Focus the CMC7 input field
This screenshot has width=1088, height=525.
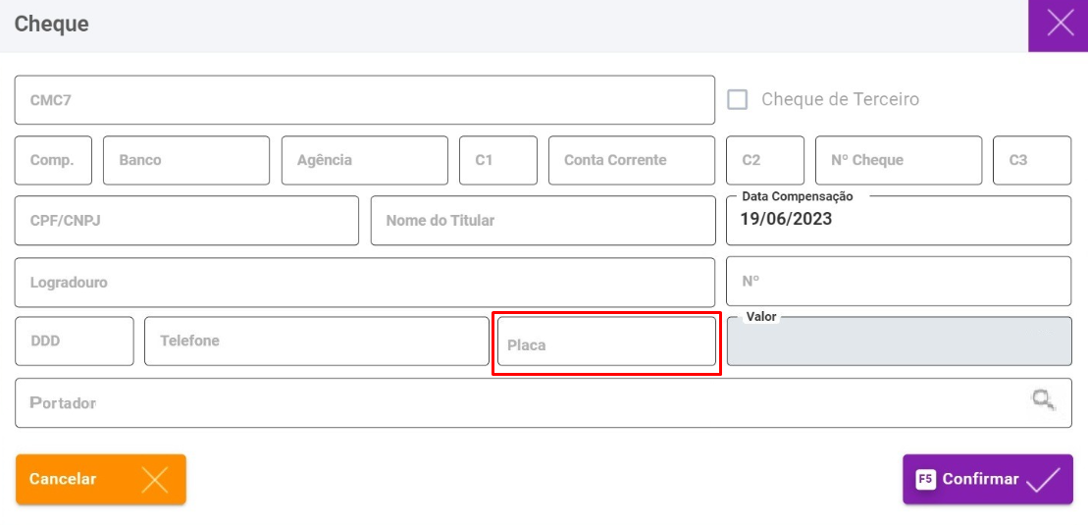click(x=364, y=100)
